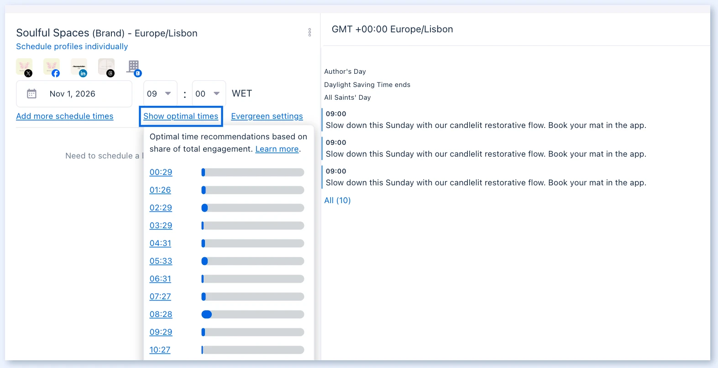Screen dimensions: 718x368
Task: Select the X (Twitter) profile avatar
Action: click(x=24, y=67)
